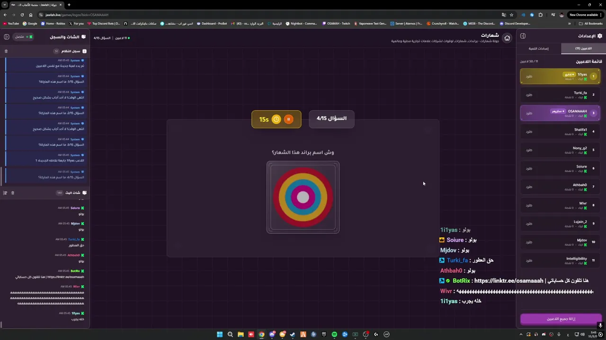Collapse the chat and log panel
Image resolution: width=606 pixels, height=340 pixels.
6,37
